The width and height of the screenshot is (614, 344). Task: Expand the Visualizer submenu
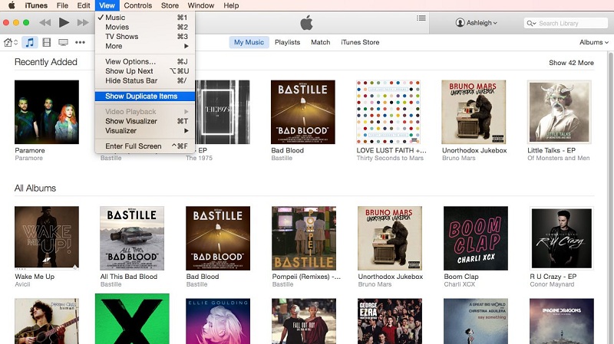(145, 130)
